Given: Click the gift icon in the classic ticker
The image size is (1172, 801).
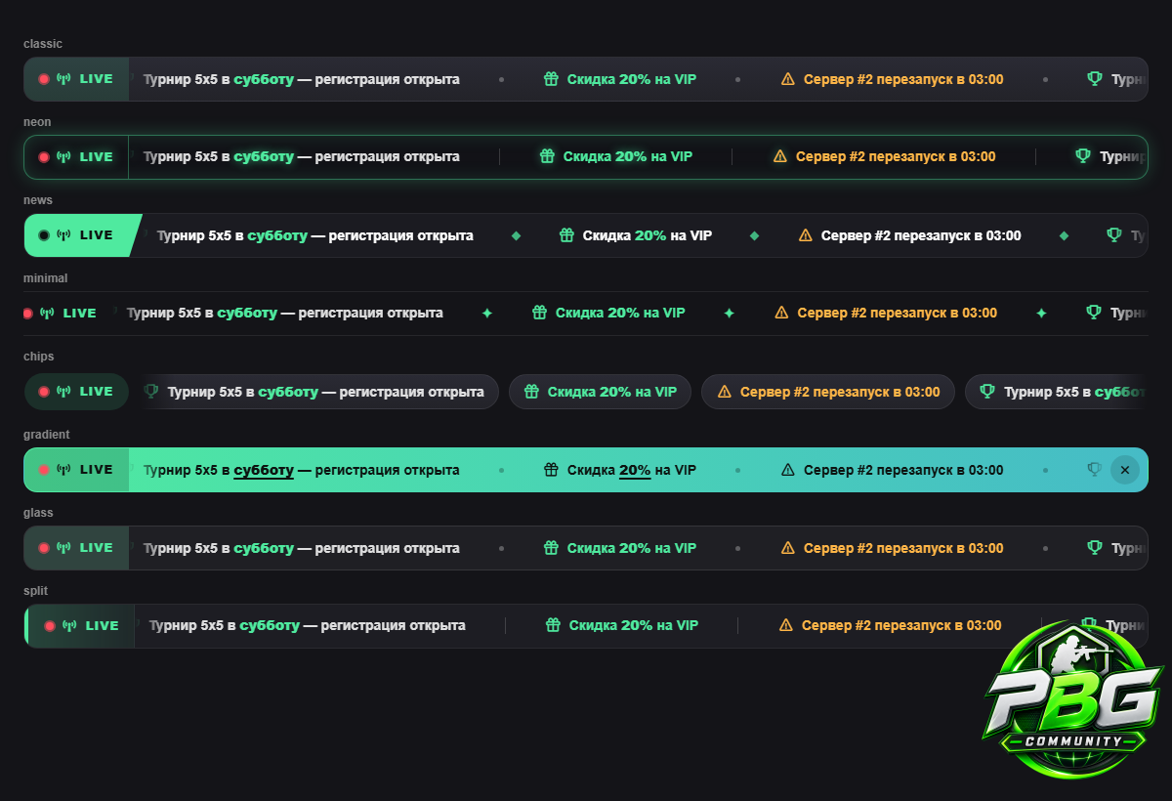Looking at the screenshot, I should 551,79.
